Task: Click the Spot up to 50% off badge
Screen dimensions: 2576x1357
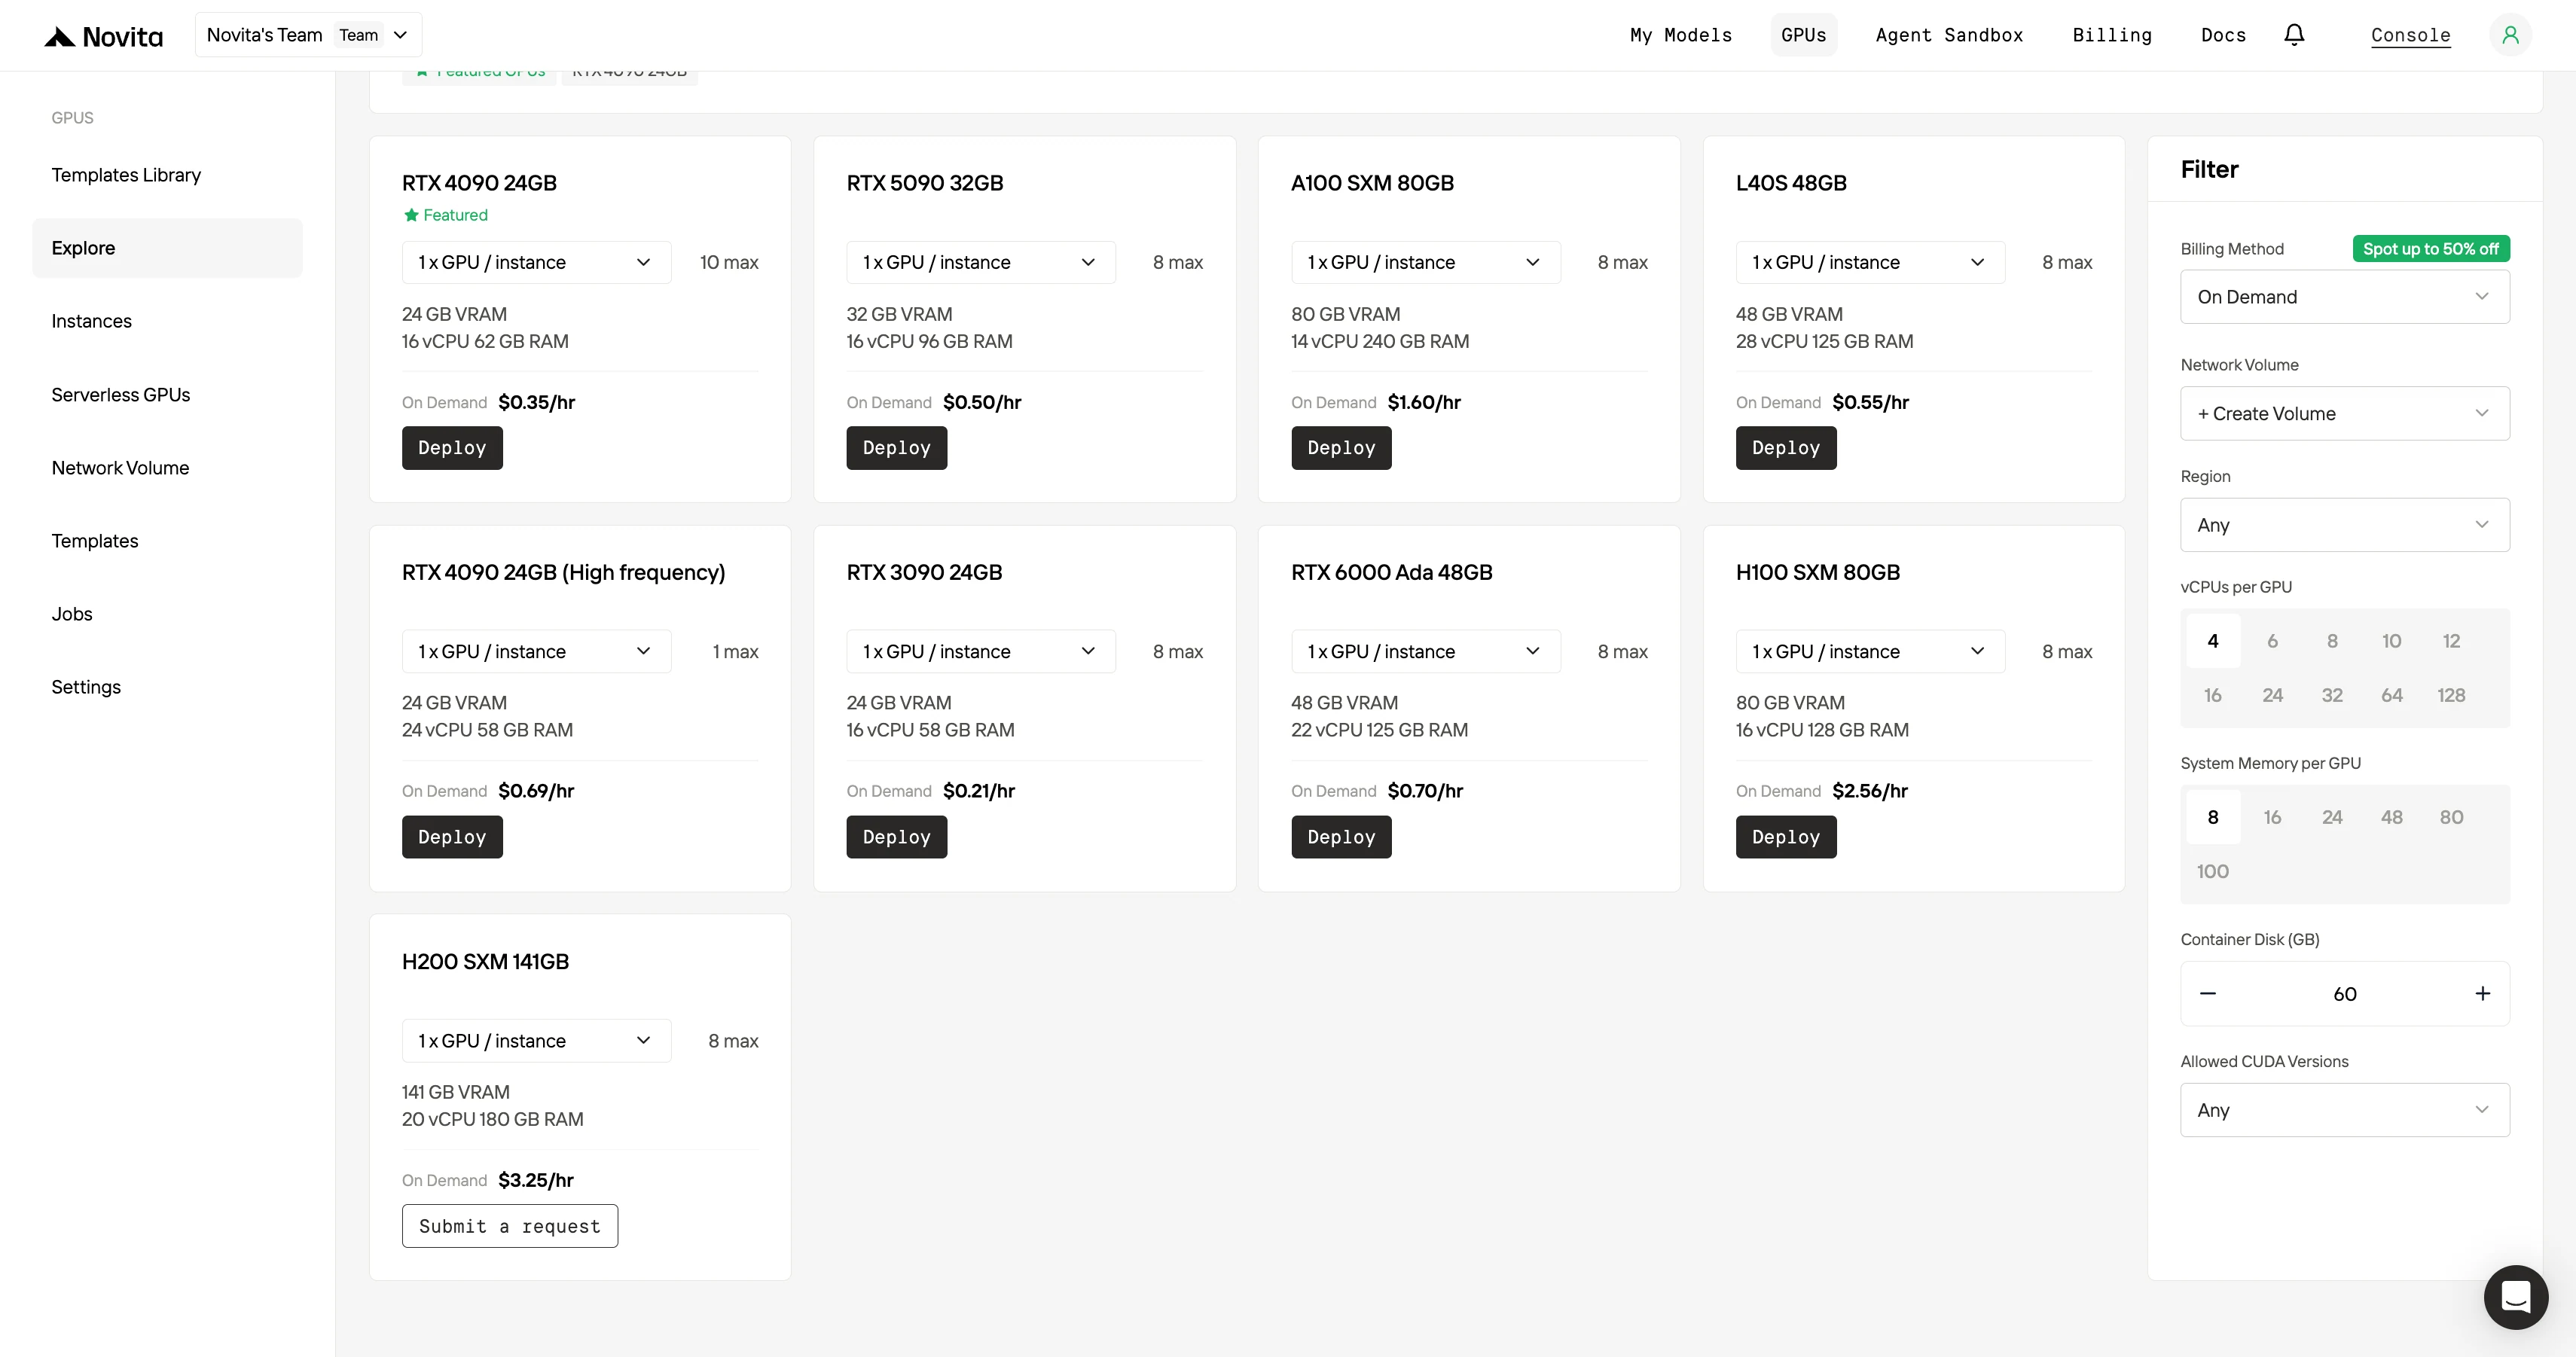Action: (x=2431, y=249)
